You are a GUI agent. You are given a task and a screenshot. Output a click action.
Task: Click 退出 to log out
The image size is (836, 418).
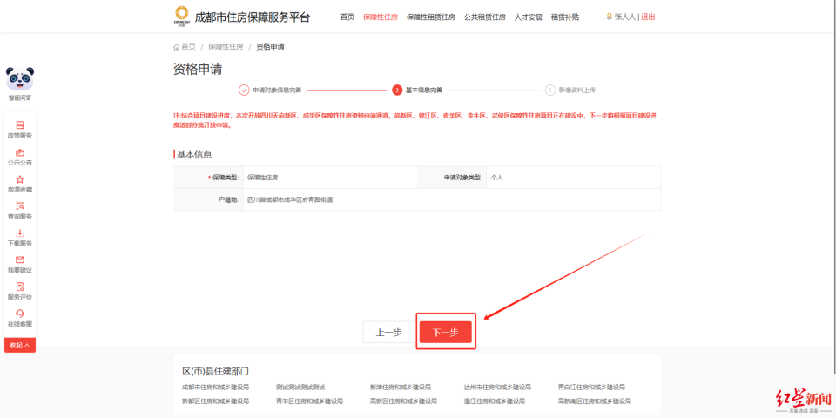pyautogui.click(x=648, y=17)
